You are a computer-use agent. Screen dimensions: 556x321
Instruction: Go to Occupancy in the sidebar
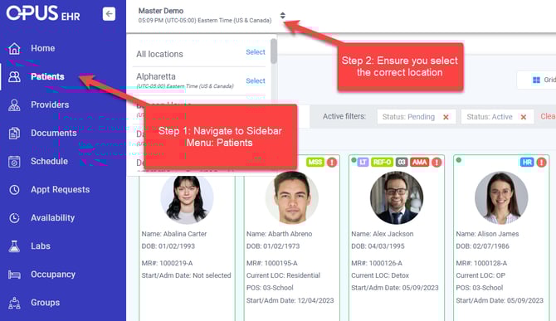[x=53, y=275]
